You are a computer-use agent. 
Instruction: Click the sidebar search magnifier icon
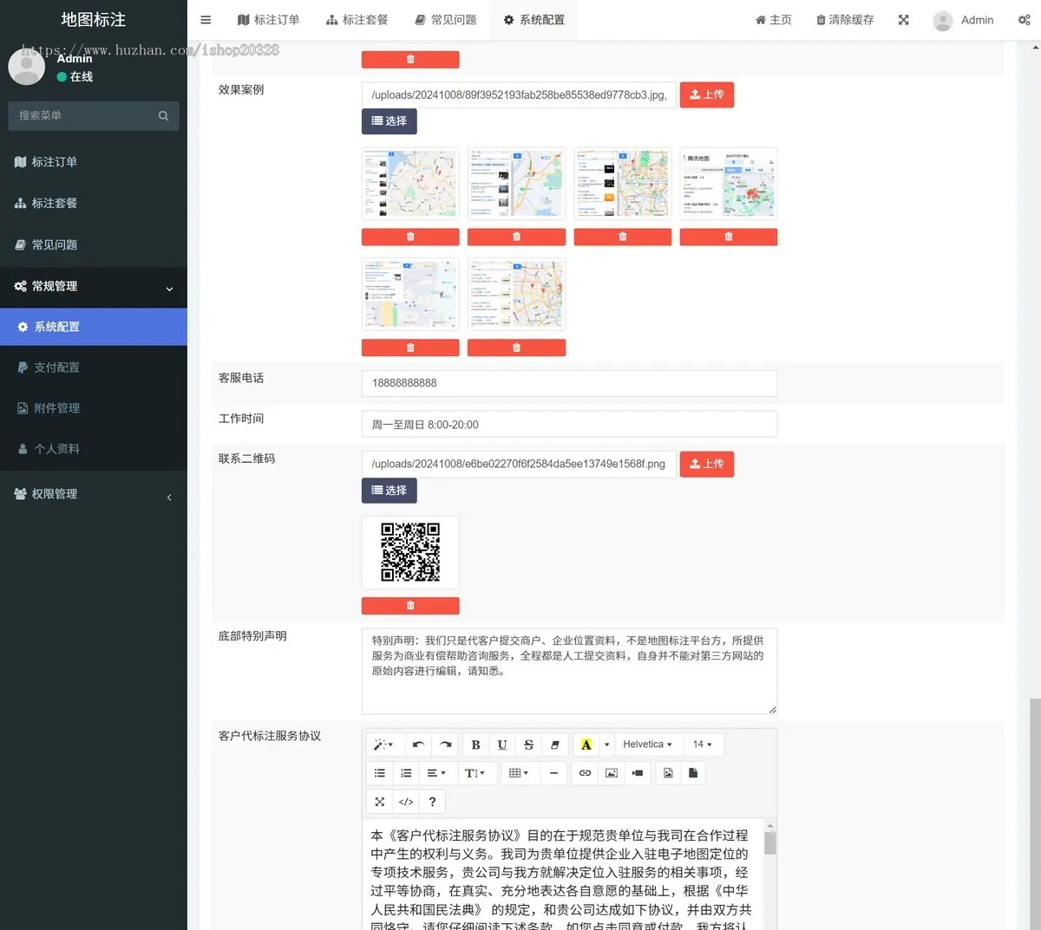[x=163, y=116]
